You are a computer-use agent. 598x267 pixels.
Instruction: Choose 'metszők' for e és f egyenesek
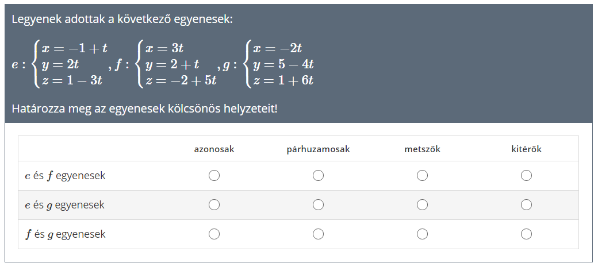pyautogui.click(x=422, y=176)
